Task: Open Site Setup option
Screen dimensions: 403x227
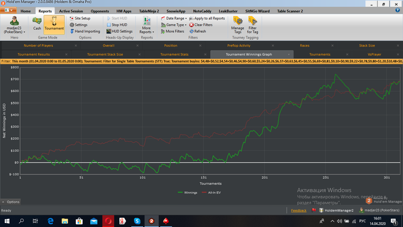Action: pyautogui.click(x=80, y=18)
